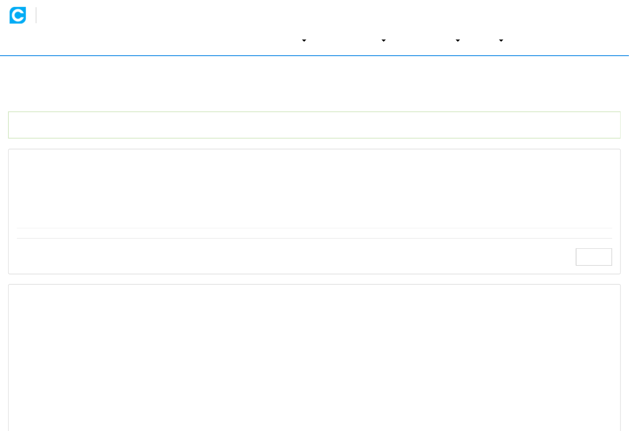
Task: Click inside the lower second card panel
Action: 314,356
